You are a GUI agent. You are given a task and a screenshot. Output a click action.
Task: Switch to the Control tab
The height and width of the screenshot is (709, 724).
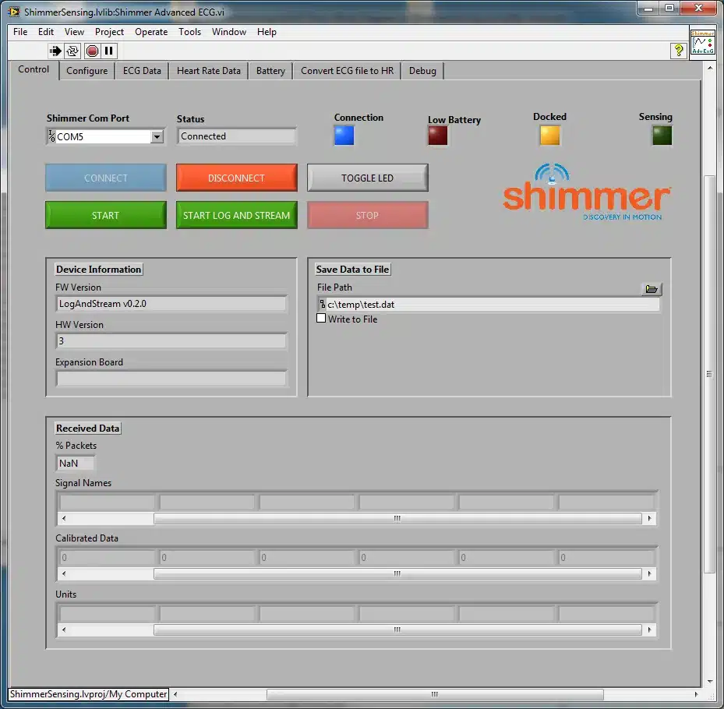(x=34, y=69)
